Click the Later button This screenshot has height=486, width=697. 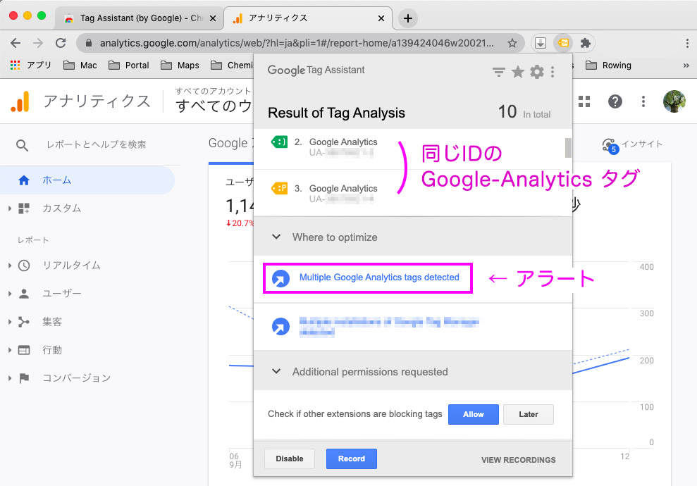coord(529,414)
